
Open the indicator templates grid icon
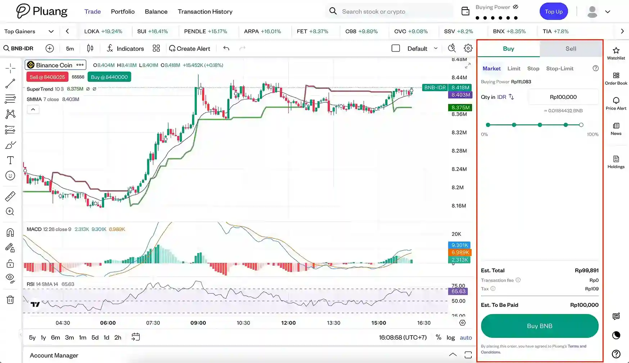(x=156, y=49)
